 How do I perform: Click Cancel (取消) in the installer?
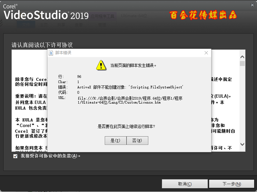(x=185, y=184)
